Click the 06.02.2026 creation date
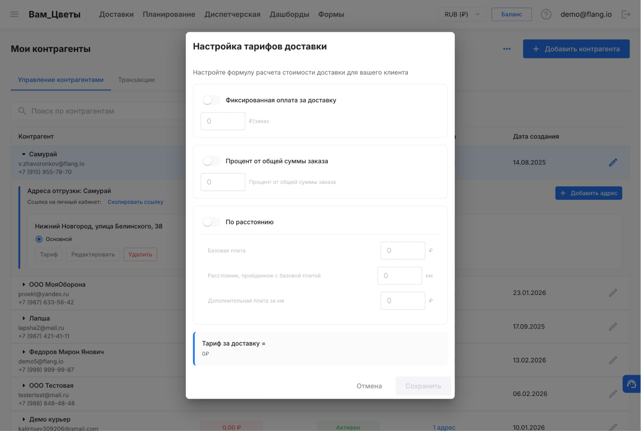641x431 pixels. 530,394
